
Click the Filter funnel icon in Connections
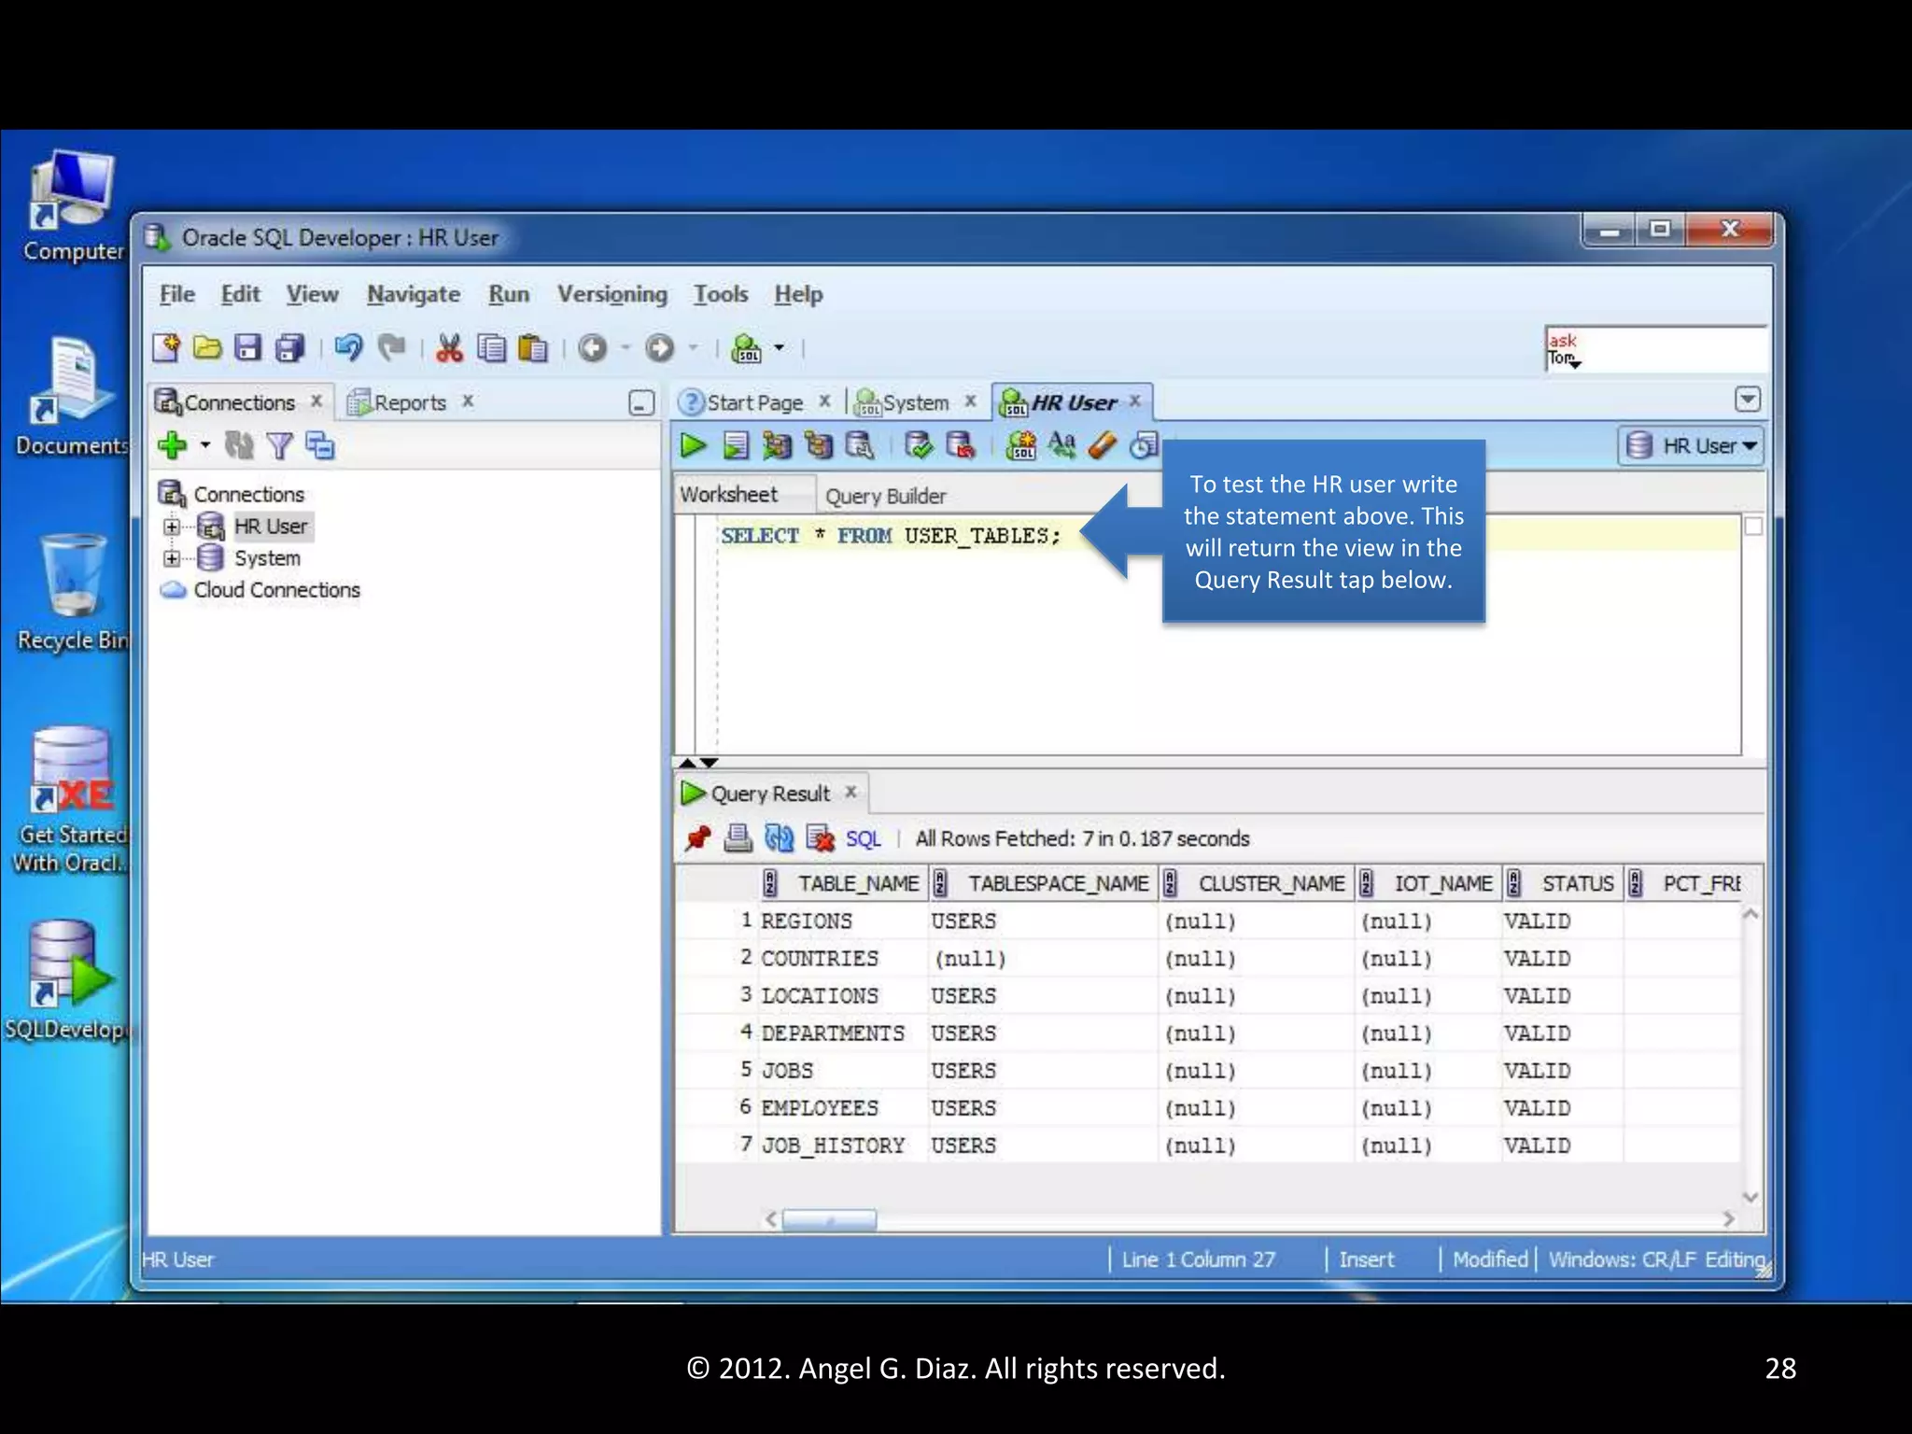(x=279, y=446)
